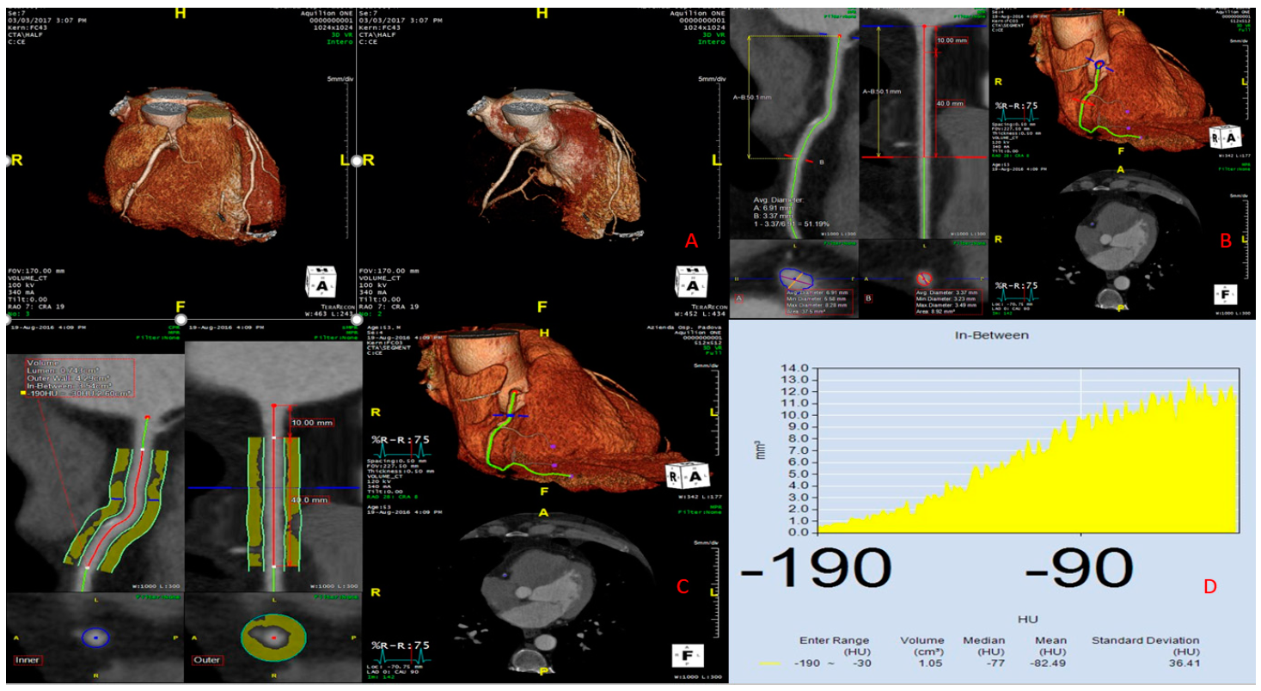Image resolution: width=1261 pixels, height=691 pixels.
Task: Click the white divider handle at bottom of left 3D view
Action: pyautogui.click(x=181, y=320)
